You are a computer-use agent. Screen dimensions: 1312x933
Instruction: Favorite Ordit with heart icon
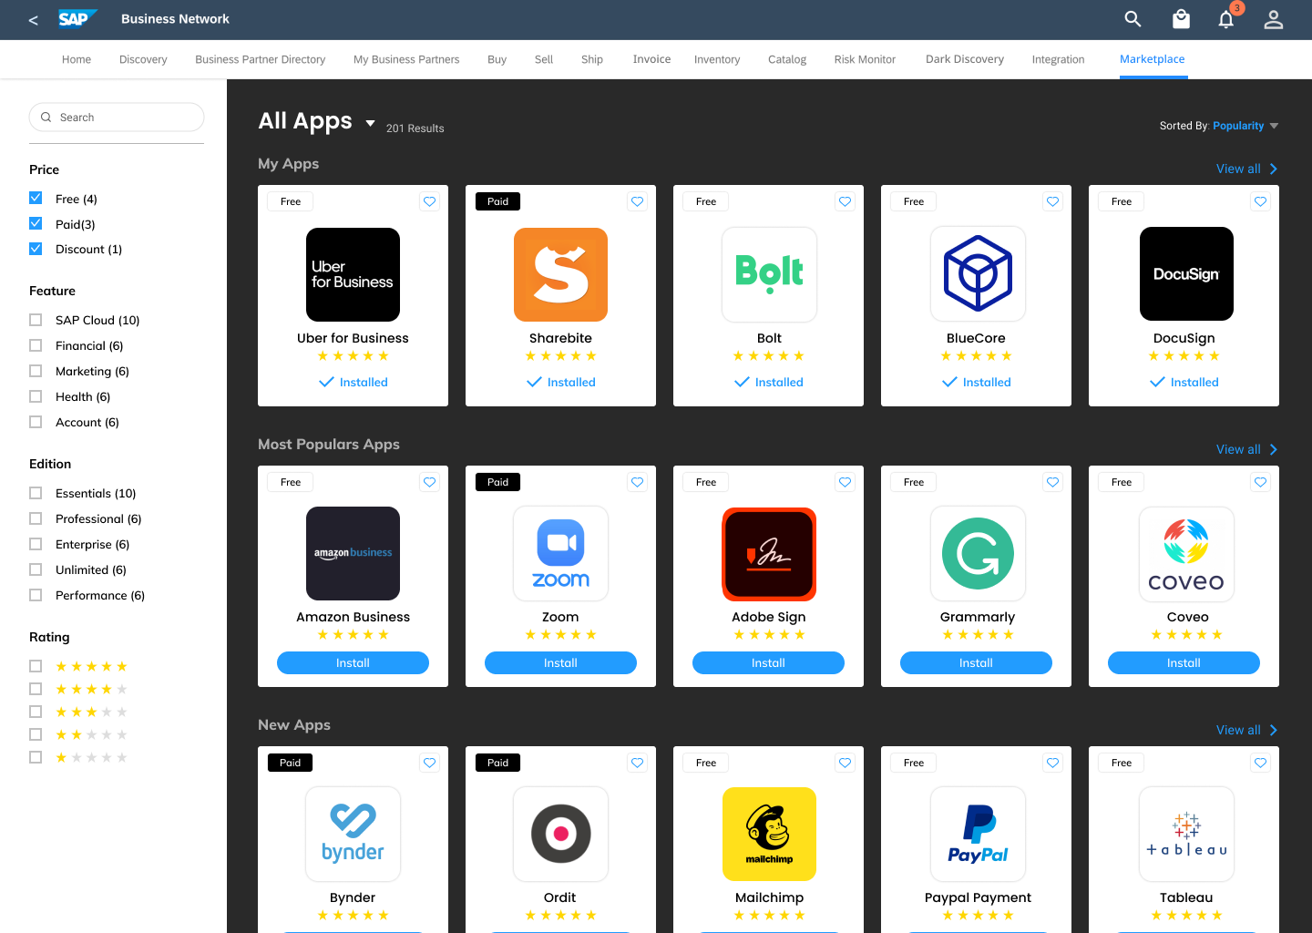pos(637,763)
